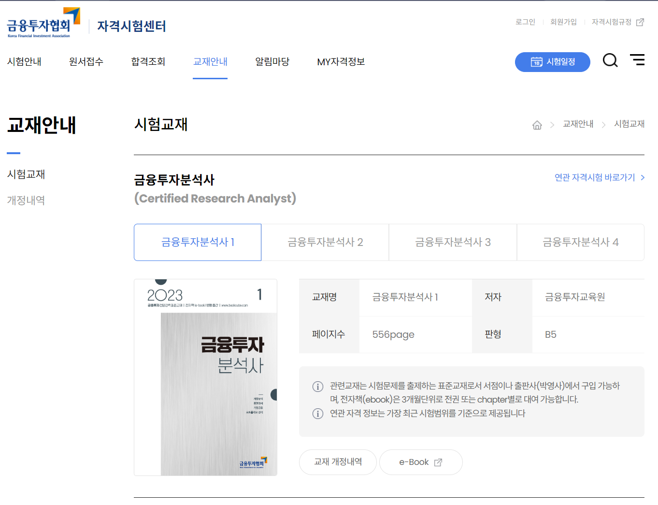Open 시험안내 menu
The image size is (658, 505).
24,62
